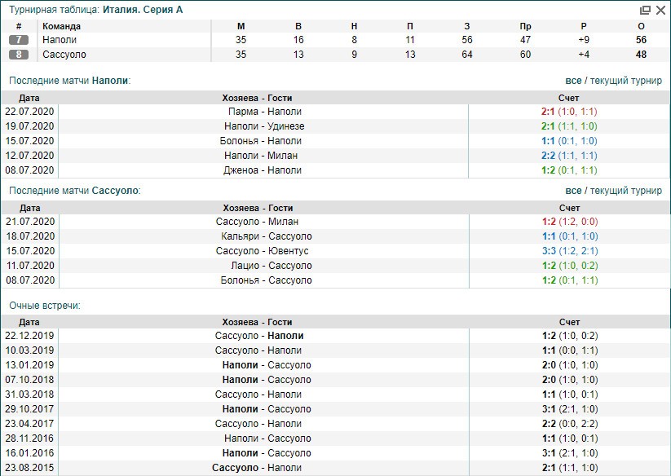Click the О points column header

[x=641, y=26]
